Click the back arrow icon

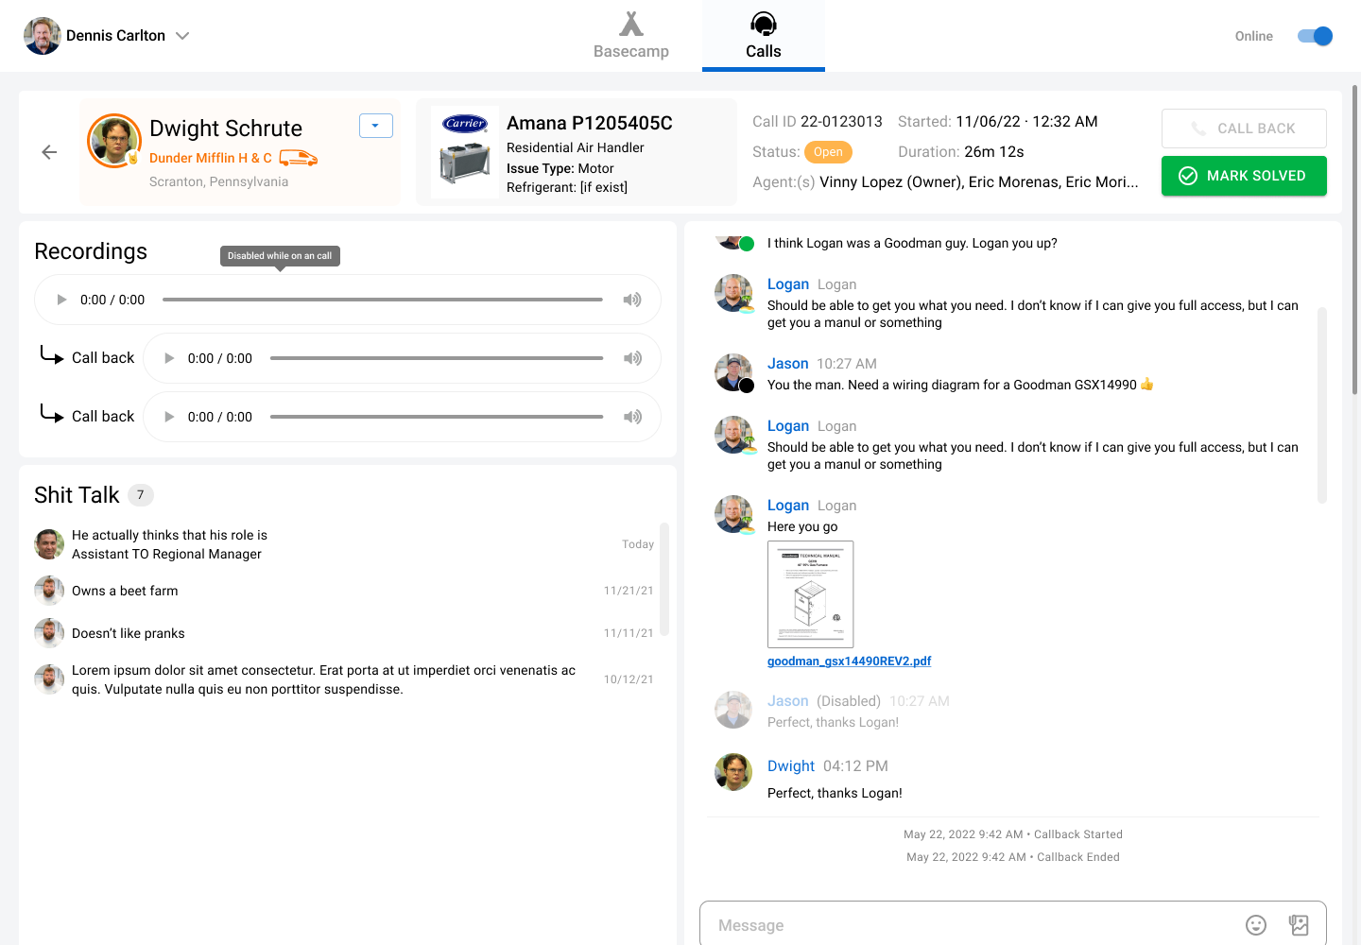(x=49, y=152)
